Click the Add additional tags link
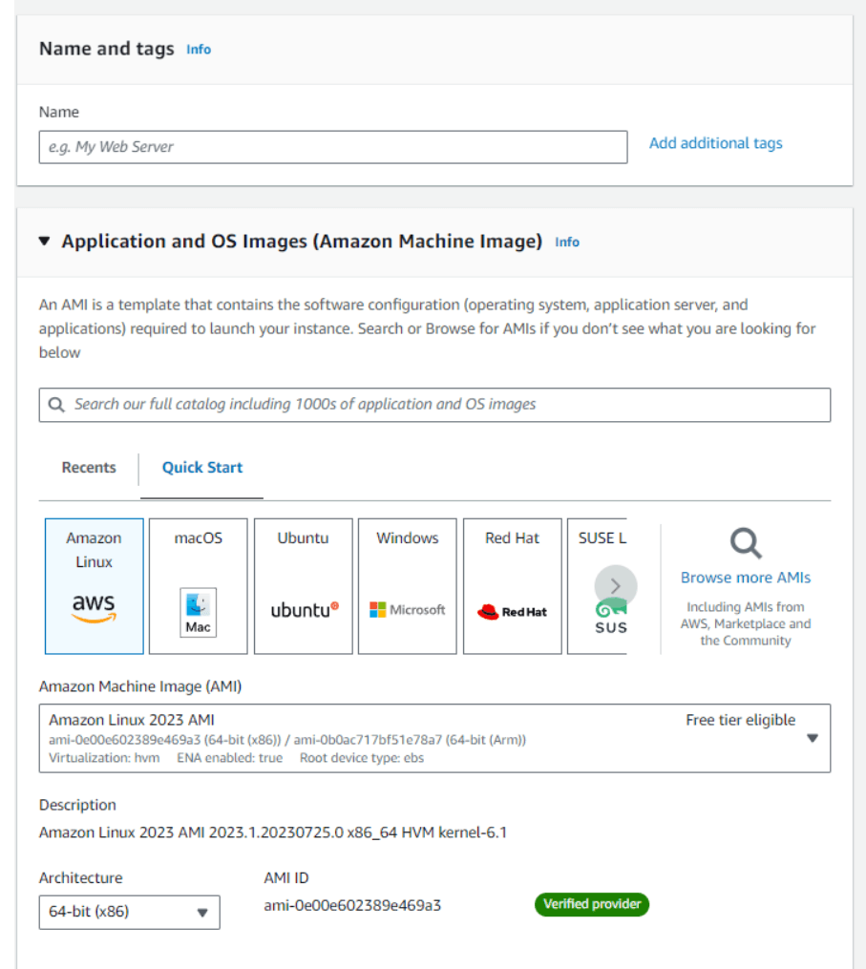This screenshot has height=969, width=866. (x=715, y=143)
